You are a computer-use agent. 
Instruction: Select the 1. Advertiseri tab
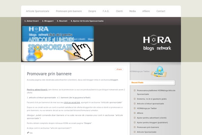click(x=32, y=21)
